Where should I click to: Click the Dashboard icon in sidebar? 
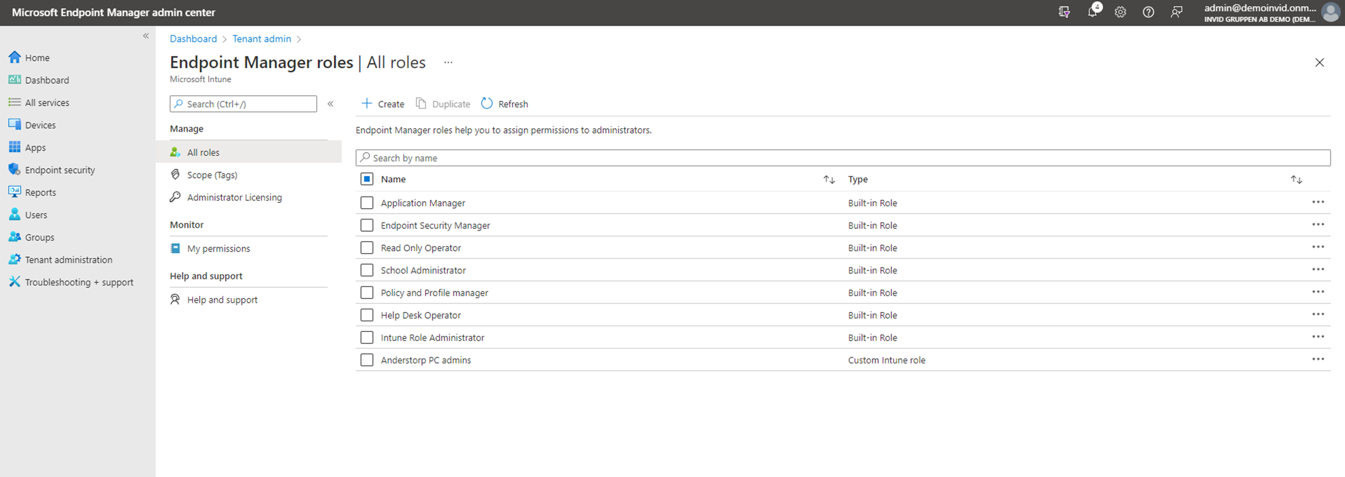(15, 80)
